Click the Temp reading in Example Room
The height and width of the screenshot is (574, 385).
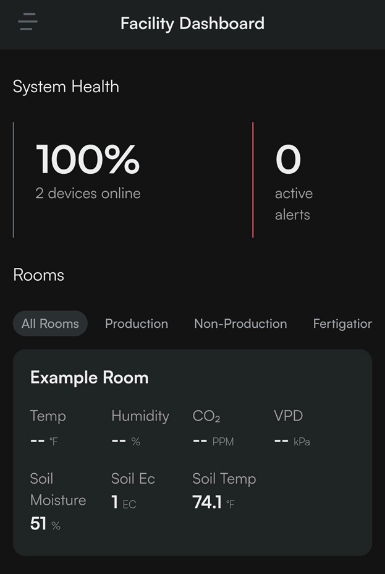click(48, 428)
